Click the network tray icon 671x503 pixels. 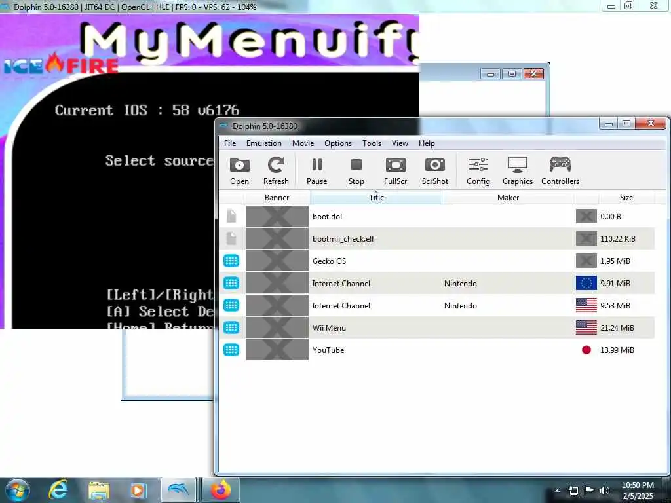pos(573,491)
